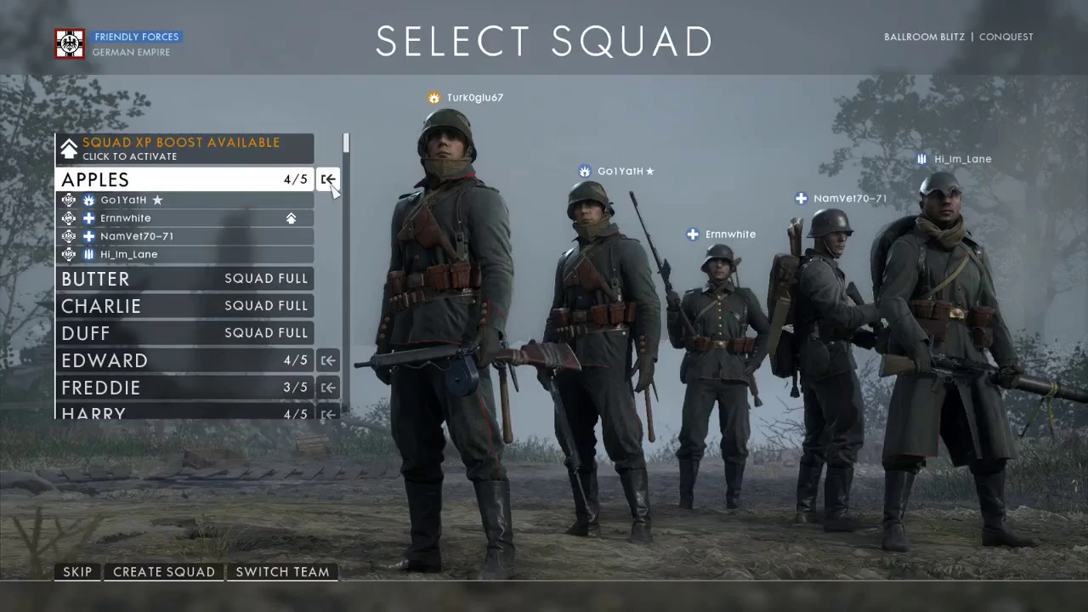This screenshot has width=1088, height=612.
Task: Click the Switch Team button
Action: pyautogui.click(x=282, y=572)
